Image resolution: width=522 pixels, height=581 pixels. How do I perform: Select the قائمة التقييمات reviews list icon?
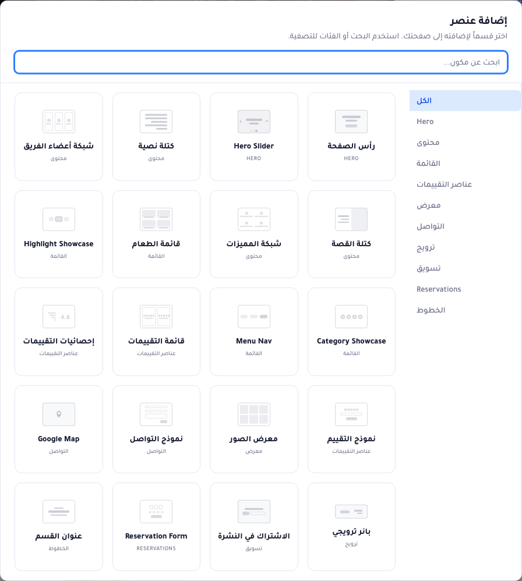156,317
